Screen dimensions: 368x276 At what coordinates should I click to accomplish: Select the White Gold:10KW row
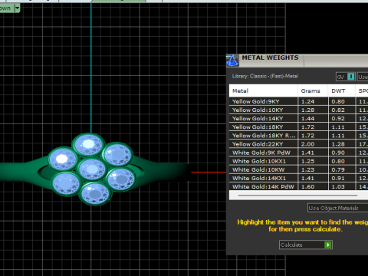(x=298, y=169)
